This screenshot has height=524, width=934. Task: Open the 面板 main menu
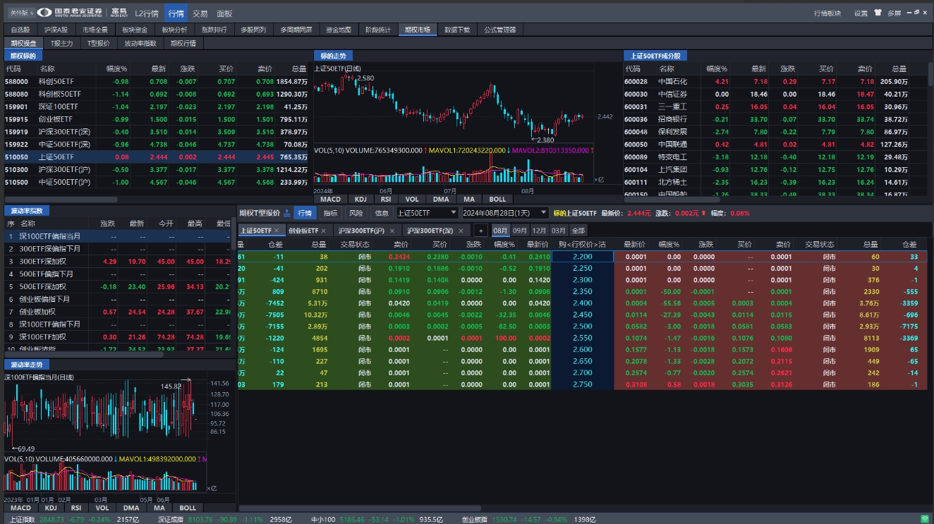point(224,13)
